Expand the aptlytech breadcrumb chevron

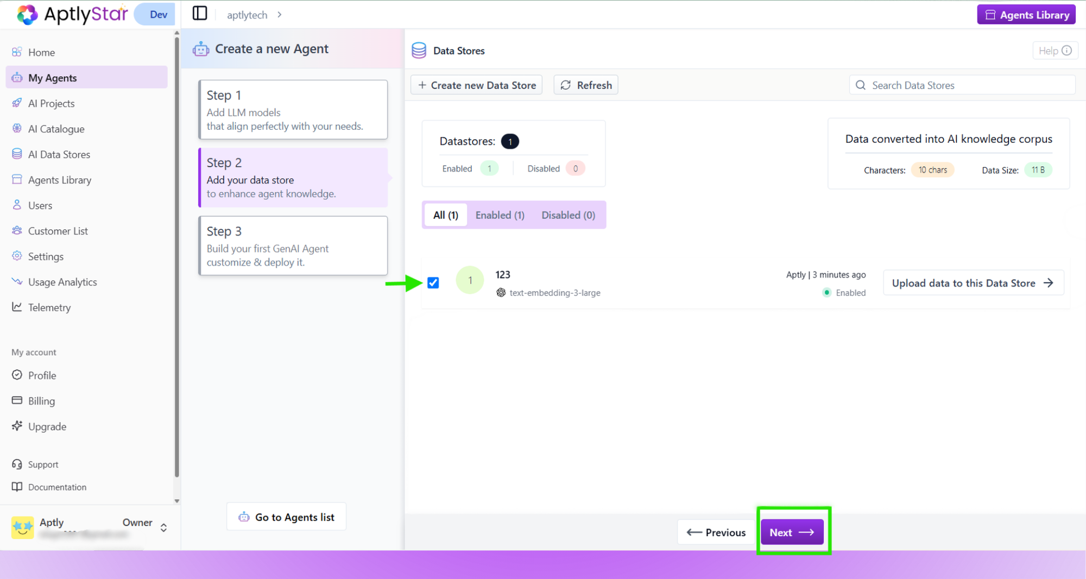pyautogui.click(x=279, y=15)
